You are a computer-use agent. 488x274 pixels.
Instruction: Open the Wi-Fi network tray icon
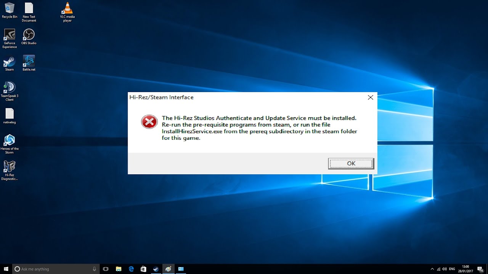[x=438, y=269]
